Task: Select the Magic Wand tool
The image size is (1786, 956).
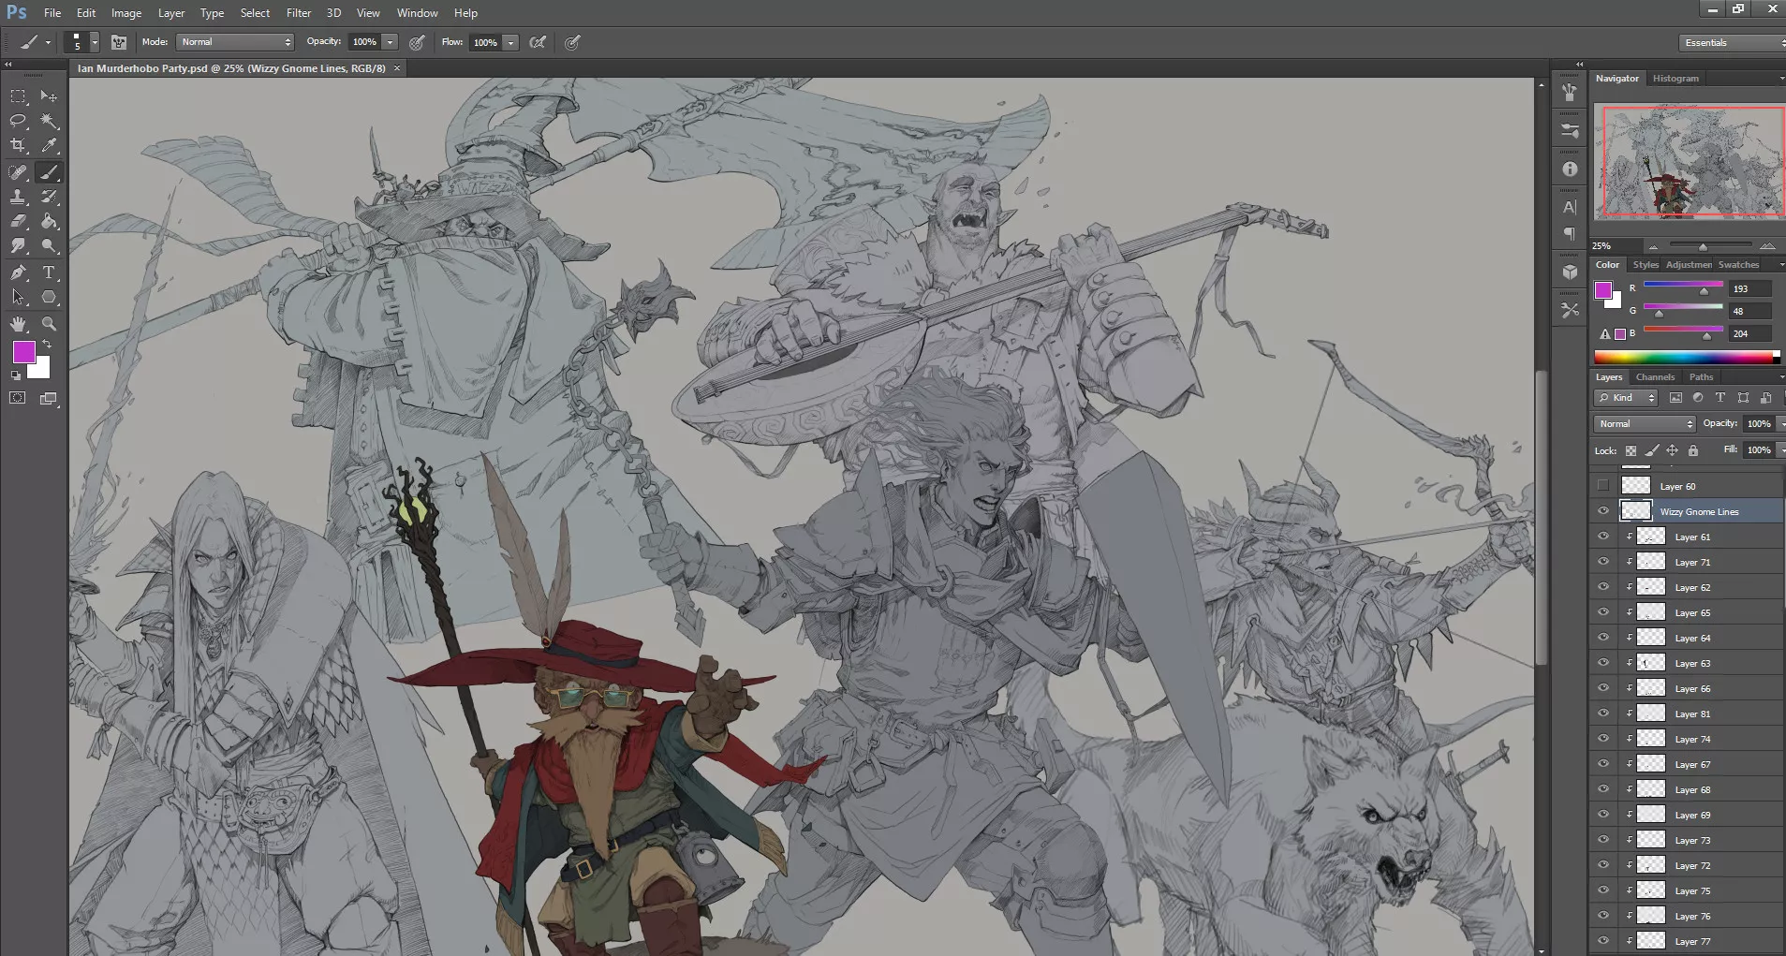Action: 50,121
